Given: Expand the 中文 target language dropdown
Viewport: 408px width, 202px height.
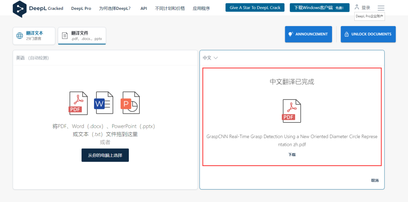Looking at the screenshot, I should click(x=210, y=58).
